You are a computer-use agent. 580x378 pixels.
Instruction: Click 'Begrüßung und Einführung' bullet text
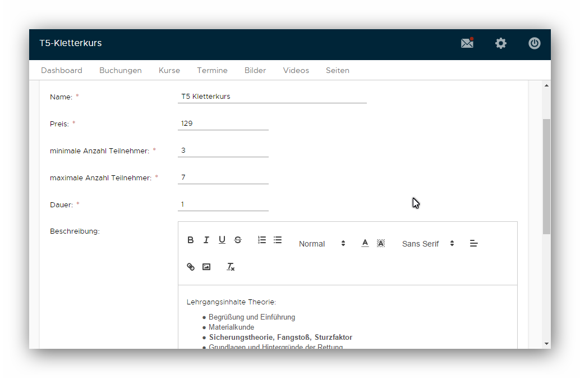(252, 317)
